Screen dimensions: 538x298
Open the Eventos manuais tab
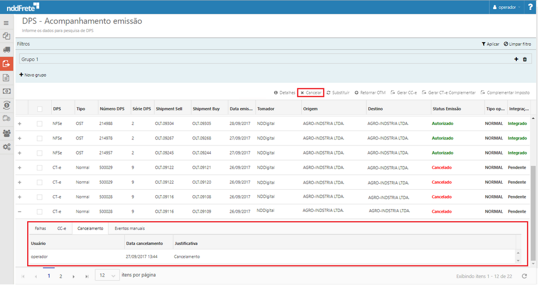coord(130,228)
